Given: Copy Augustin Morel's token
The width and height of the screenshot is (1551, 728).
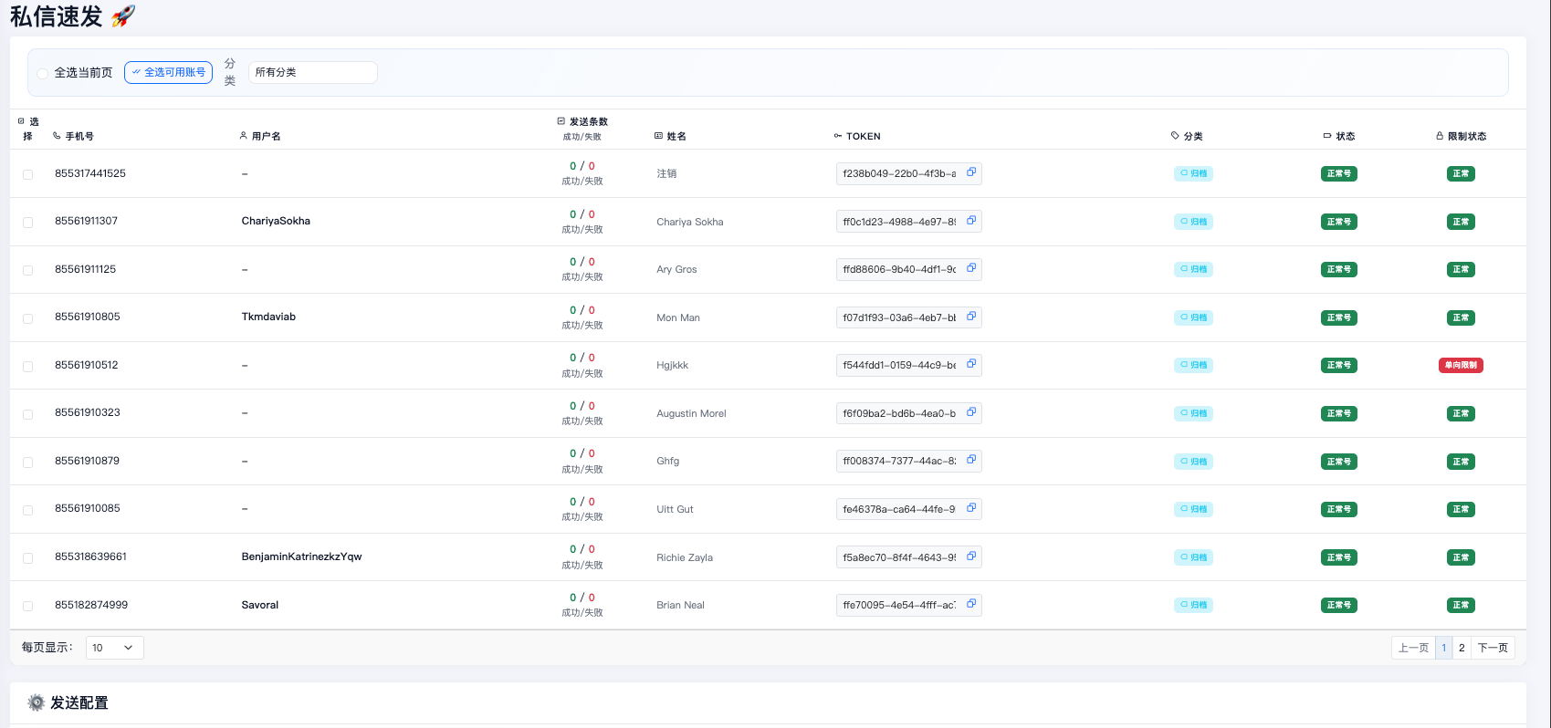Looking at the screenshot, I should (971, 412).
